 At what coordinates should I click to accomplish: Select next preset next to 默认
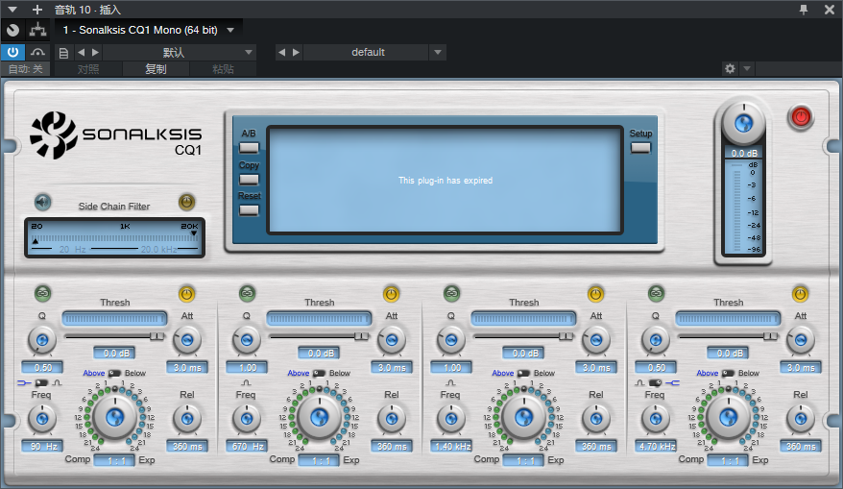(95, 52)
